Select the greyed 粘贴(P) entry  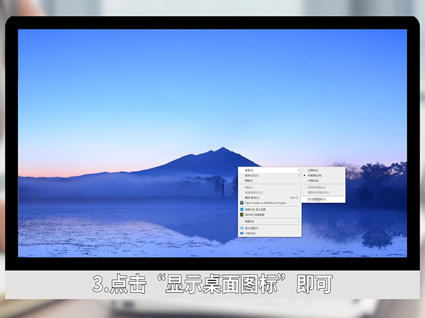coord(270,188)
